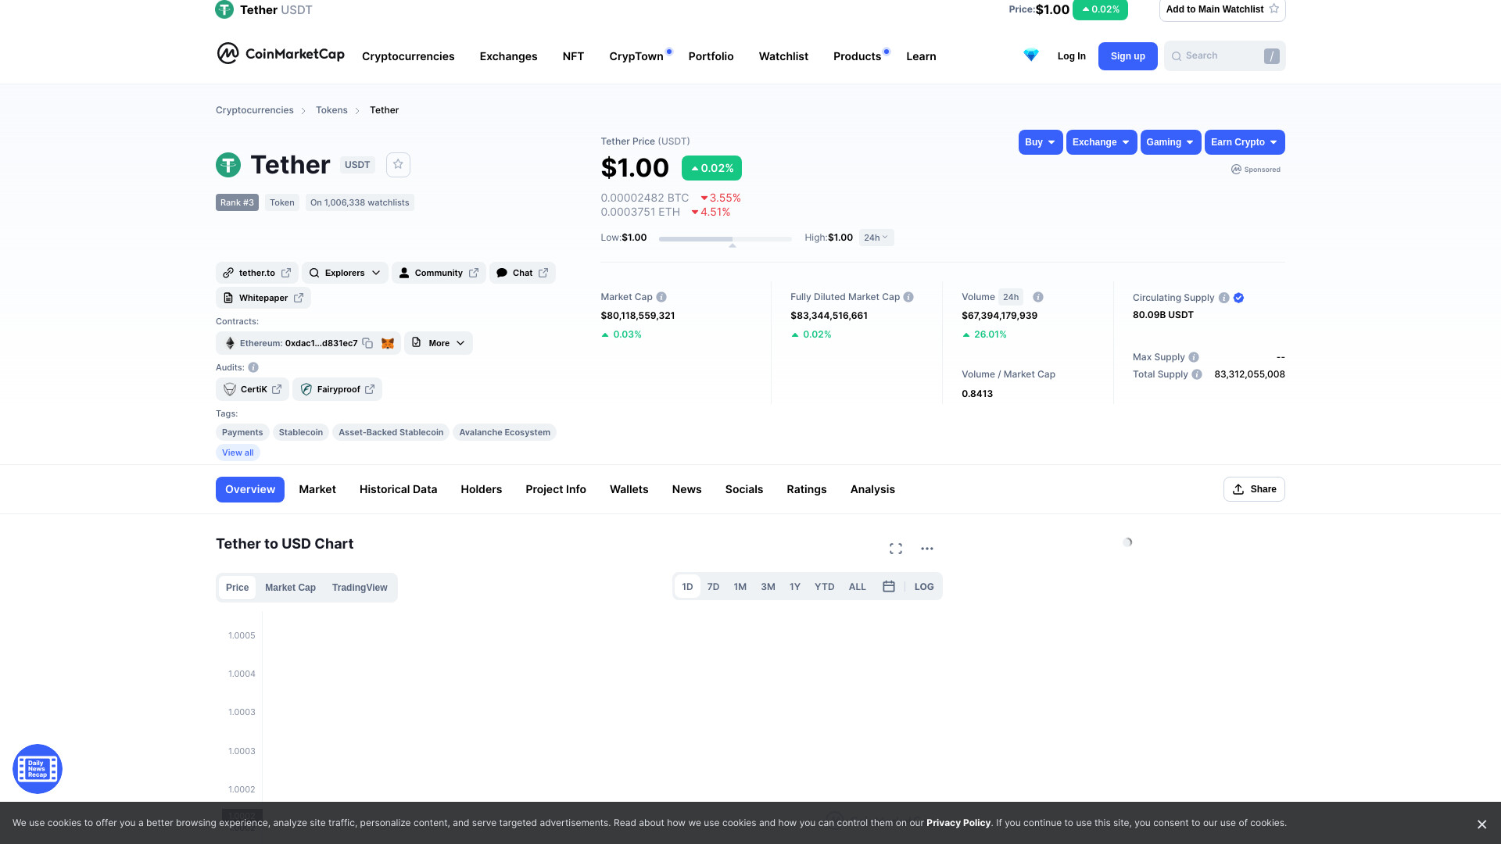Switch to Historical Data tab
The image size is (1501, 844).
click(398, 489)
